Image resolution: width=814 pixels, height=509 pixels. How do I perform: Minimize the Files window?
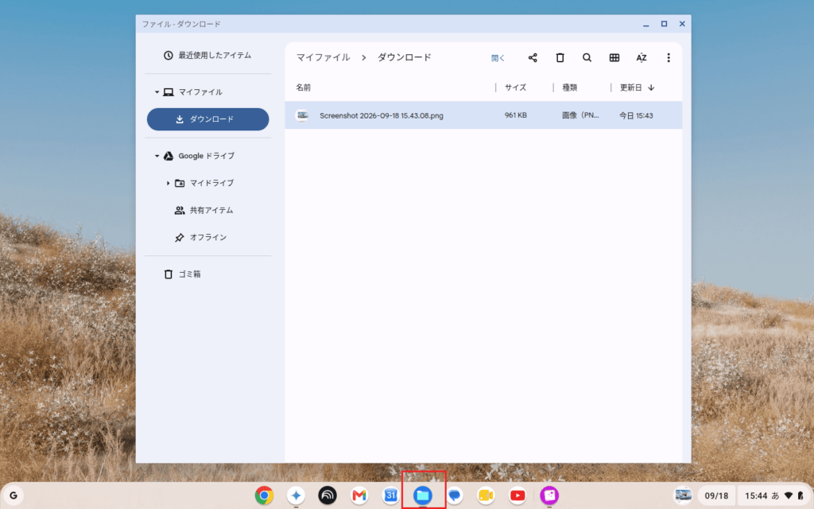(x=645, y=24)
